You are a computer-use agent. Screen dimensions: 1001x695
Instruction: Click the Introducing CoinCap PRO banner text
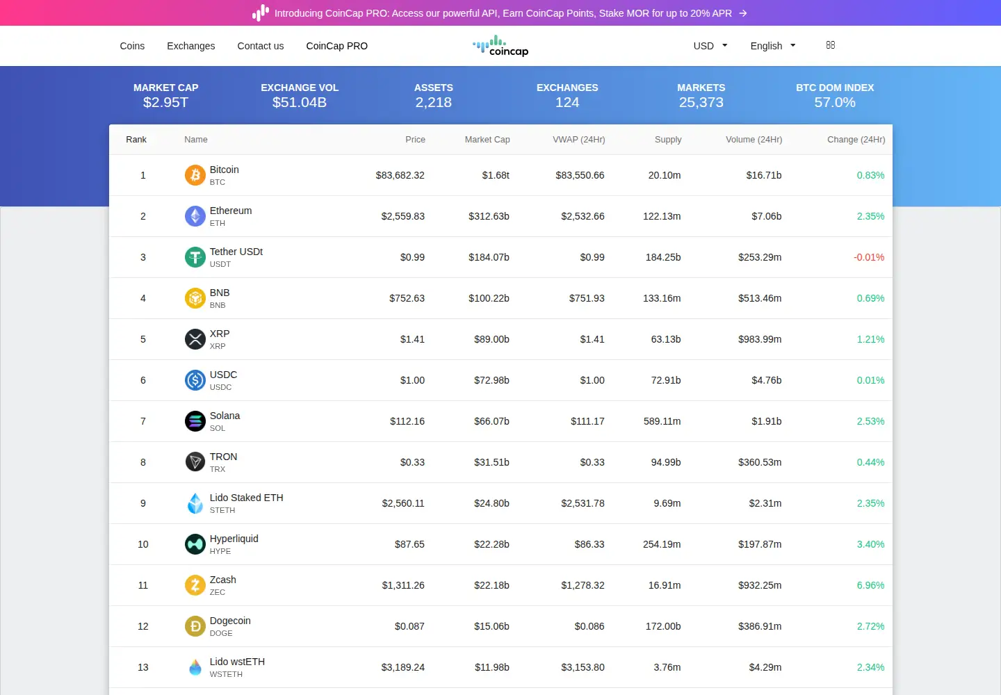[x=503, y=13]
